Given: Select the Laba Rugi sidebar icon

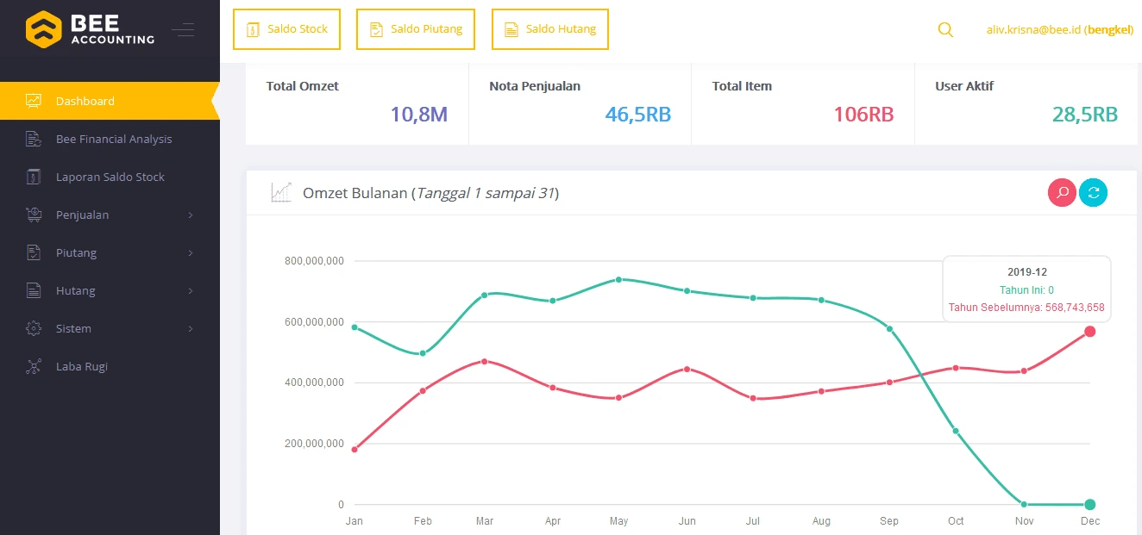Looking at the screenshot, I should tap(35, 366).
